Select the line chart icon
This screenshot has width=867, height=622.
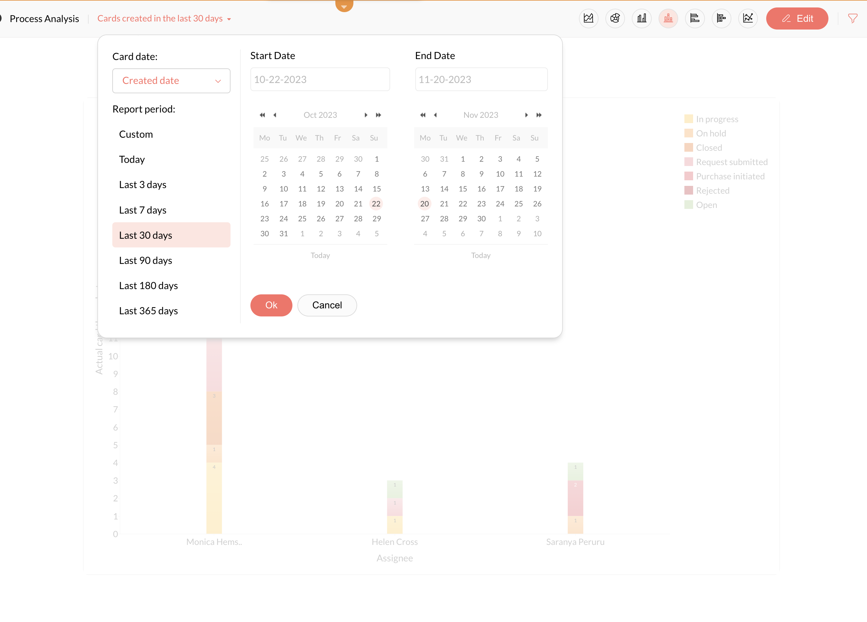[x=748, y=18]
